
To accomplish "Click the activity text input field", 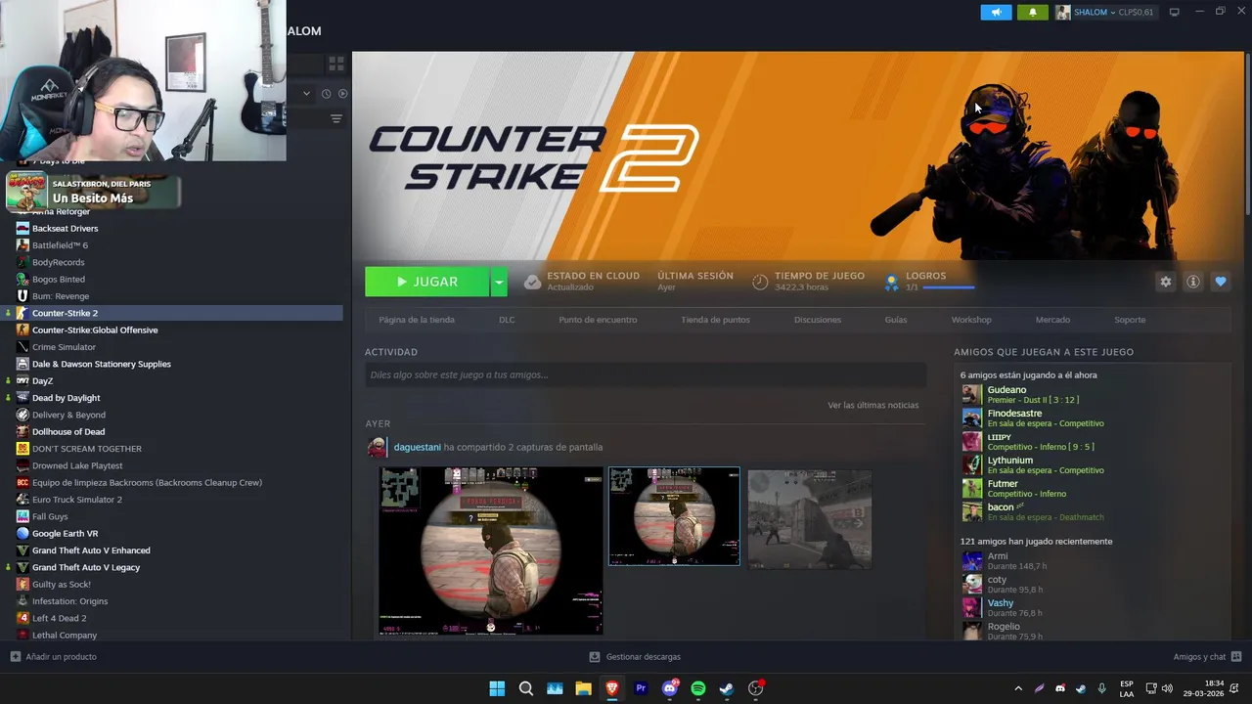I will 646,374.
